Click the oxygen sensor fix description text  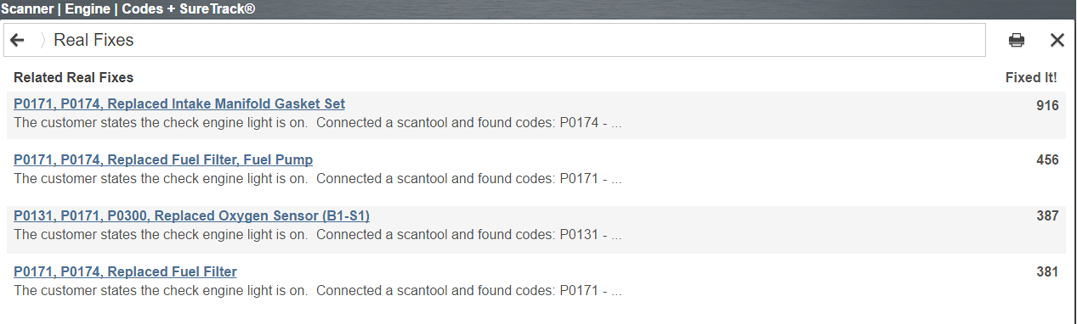317,234
